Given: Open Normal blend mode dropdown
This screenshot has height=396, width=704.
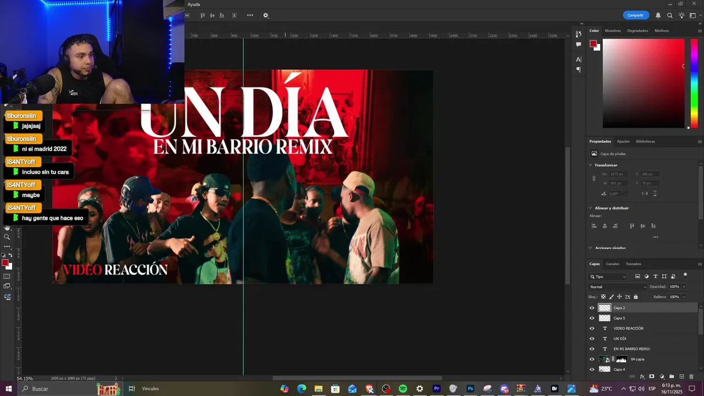Looking at the screenshot, I should point(618,287).
